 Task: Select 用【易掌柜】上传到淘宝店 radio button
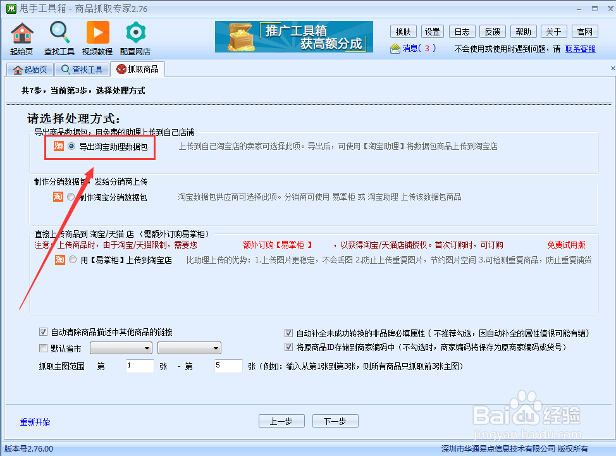point(73,259)
